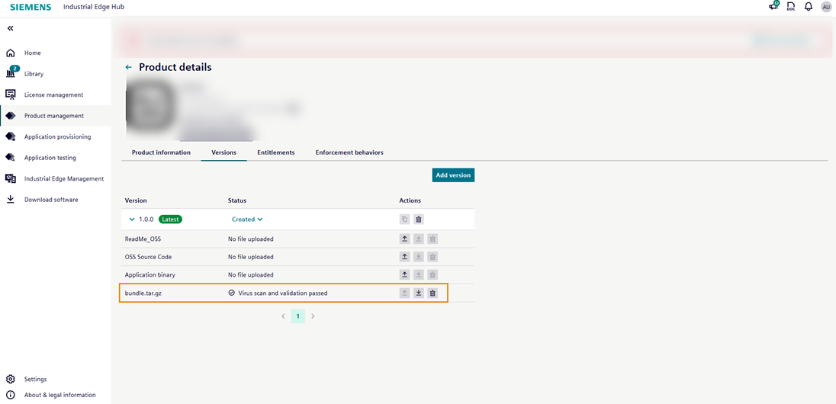The width and height of the screenshot is (836, 404).
Task: Open the announcements megaphone icon
Action: pyautogui.click(x=773, y=6)
